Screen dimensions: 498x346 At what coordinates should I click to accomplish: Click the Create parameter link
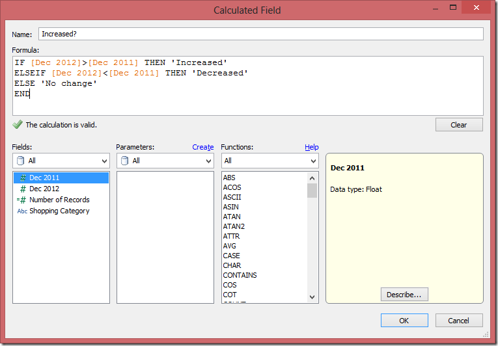coord(203,147)
